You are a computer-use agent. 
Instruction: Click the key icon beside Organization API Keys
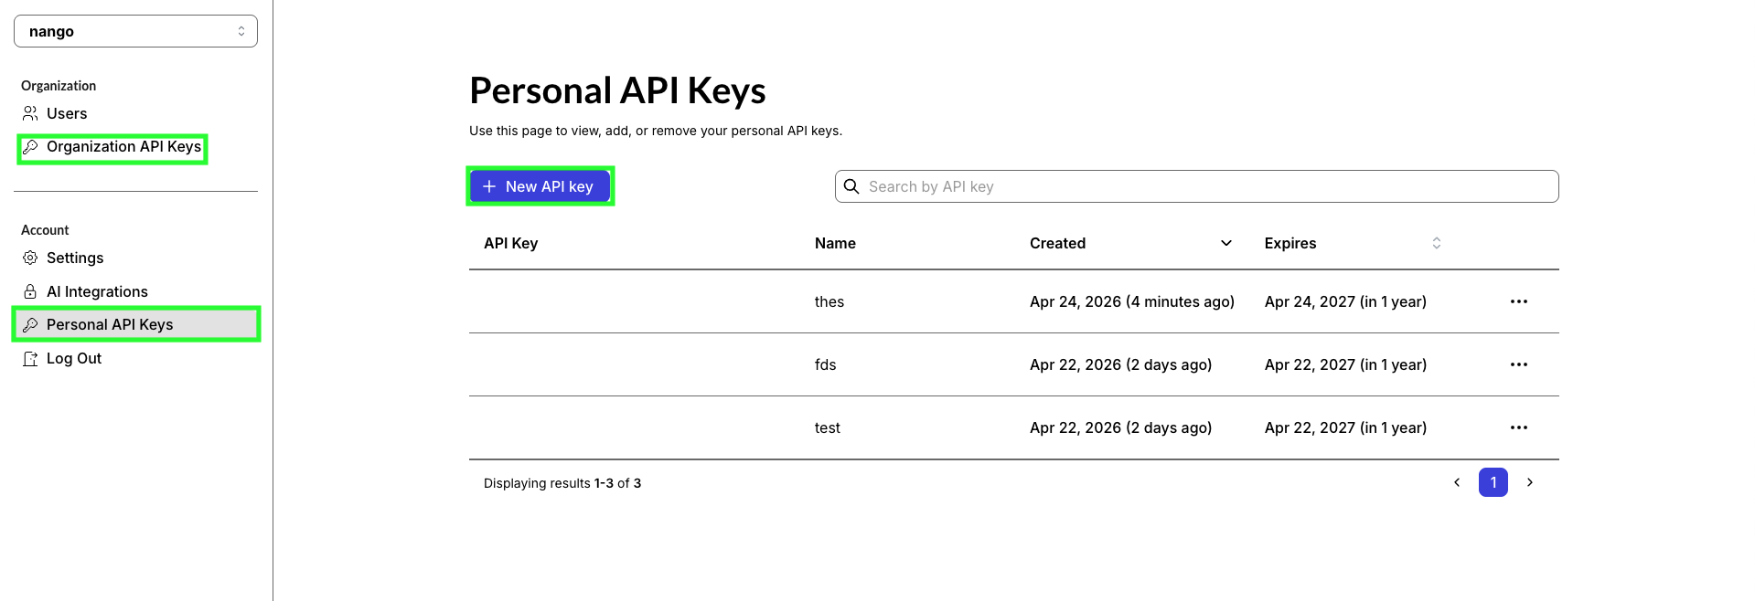[30, 147]
